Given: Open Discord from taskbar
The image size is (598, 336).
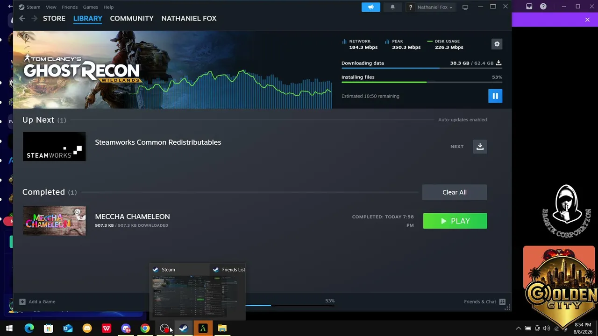Looking at the screenshot, I should tap(126, 329).
